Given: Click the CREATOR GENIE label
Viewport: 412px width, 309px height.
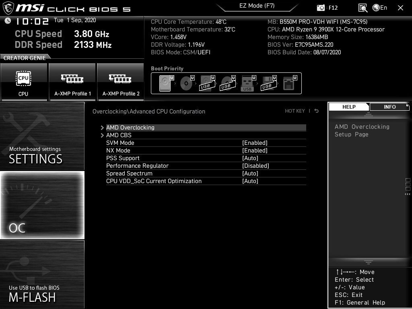Looking at the screenshot, I should pyautogui.click(x=25, y=58).
